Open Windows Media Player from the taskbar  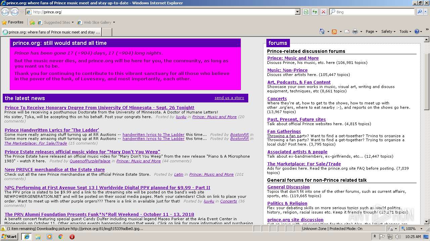pos(49,237)
